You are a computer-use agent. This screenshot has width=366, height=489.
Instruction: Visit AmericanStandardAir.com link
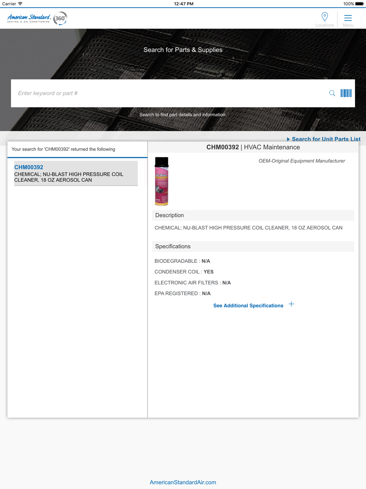[x=183, y=482]
